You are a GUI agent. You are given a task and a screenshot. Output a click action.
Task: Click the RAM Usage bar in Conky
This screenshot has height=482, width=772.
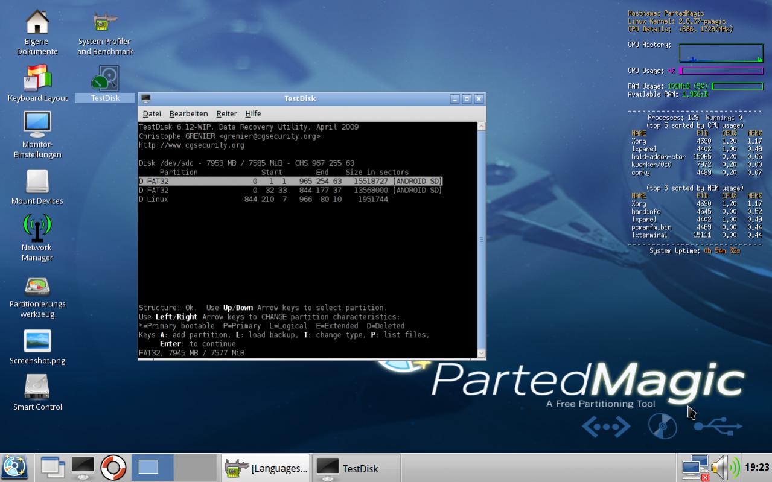(x=737, y=86)
